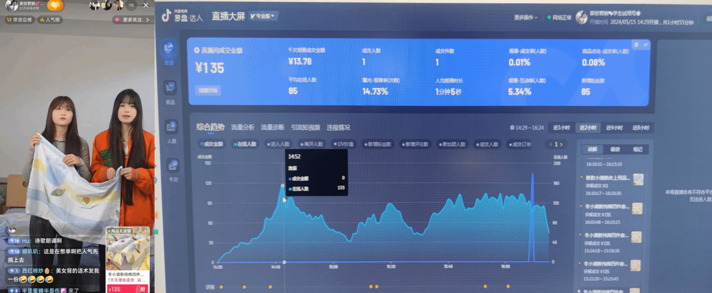Expand the 专业版 version dropdown

(x=264, y=16)
